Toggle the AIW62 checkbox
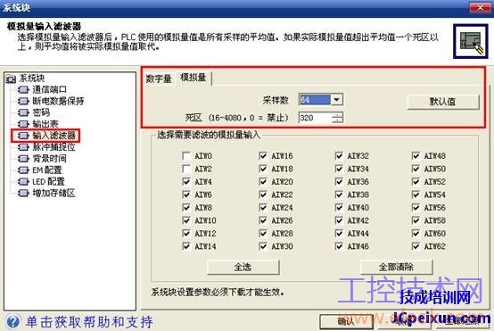 (416, 246)
